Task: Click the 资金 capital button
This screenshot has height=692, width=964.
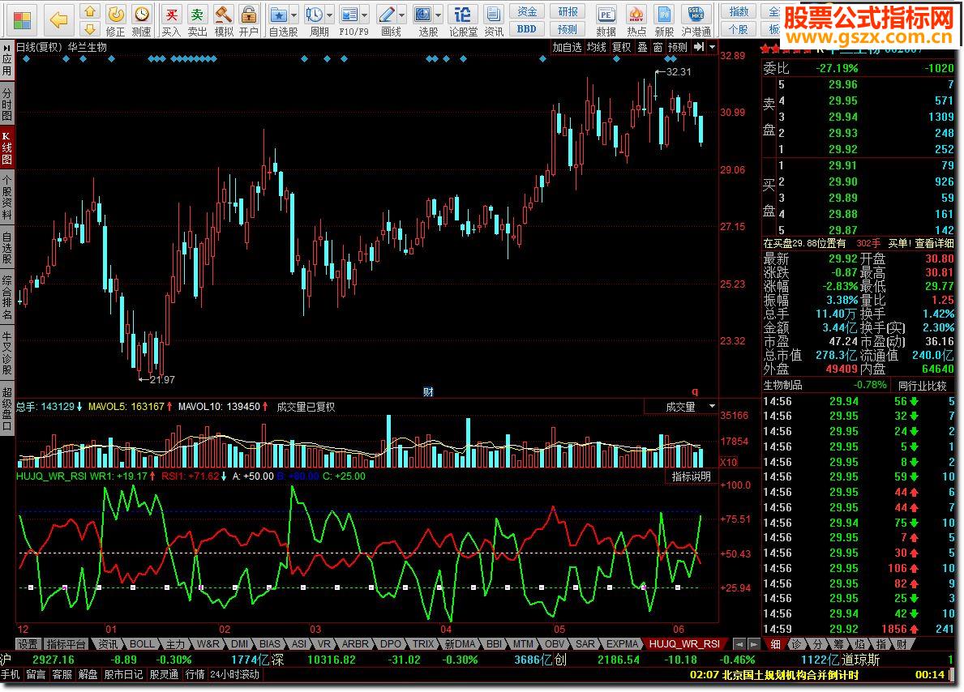Action: coord(527,11)
